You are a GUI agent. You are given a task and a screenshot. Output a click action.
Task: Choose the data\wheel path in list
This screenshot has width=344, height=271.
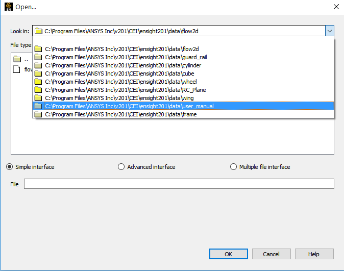tap(183, 82)
